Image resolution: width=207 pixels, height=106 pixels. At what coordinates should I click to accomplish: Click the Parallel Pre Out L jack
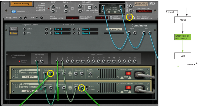(x=66, y=6)
